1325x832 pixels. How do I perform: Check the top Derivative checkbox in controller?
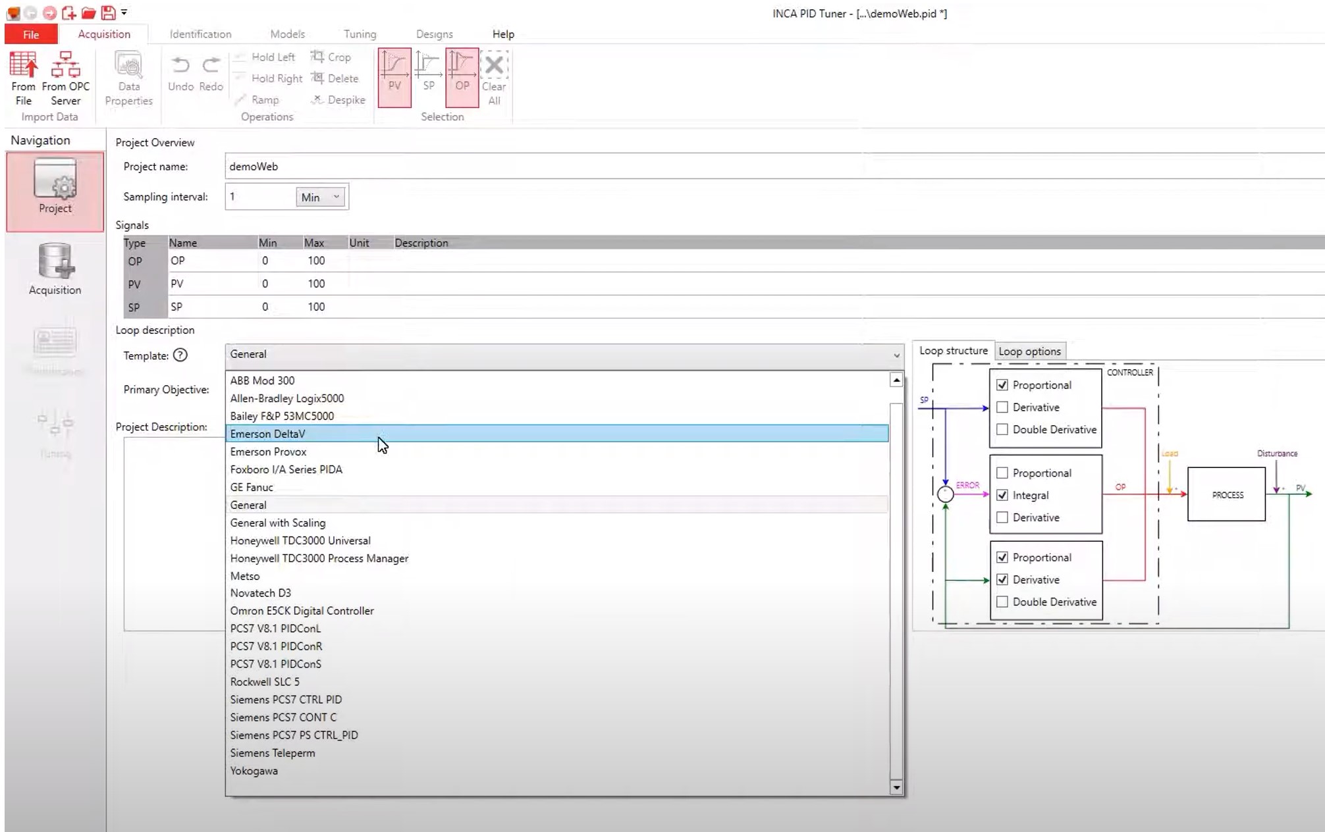click(x=1002, y=407)
